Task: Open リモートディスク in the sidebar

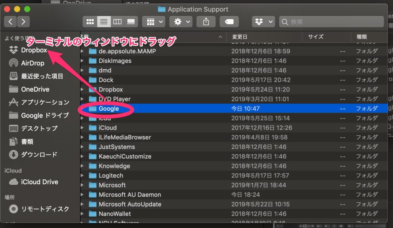Action: pyautogui.click(x=39, y=209)
